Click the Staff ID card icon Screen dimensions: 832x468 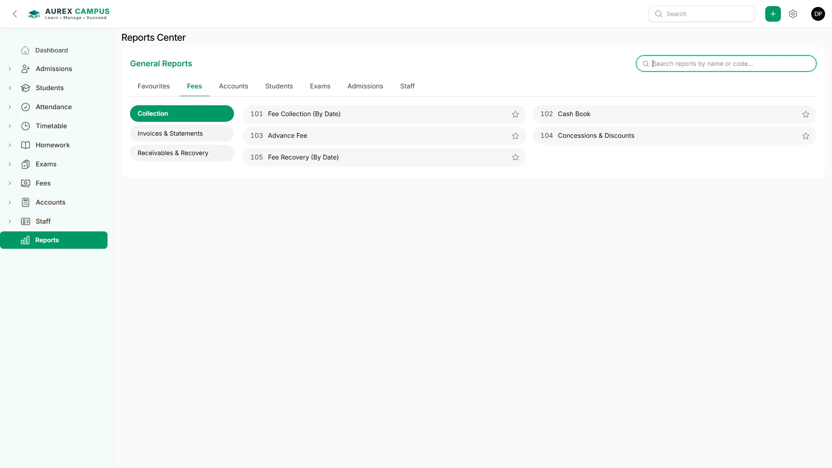click(26, 221)
